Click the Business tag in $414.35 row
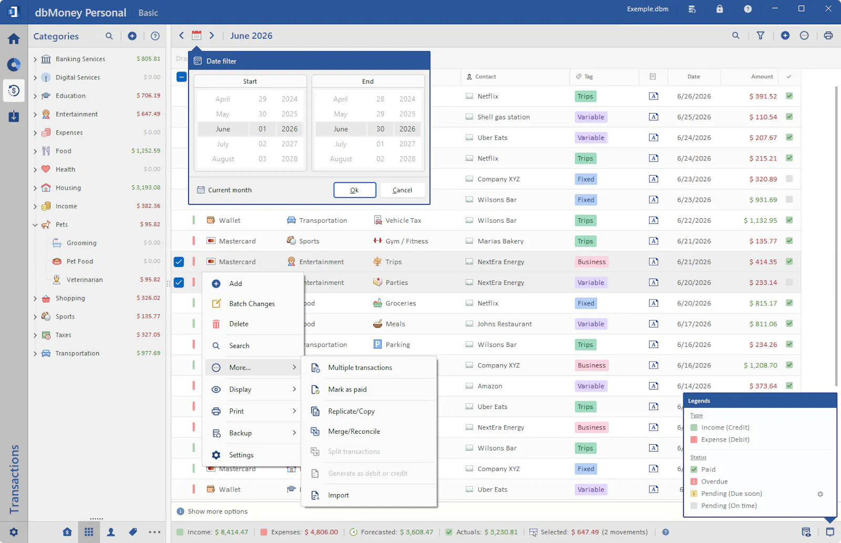The width and height of the screenshot is (841, 543). [x=591, y=262]
